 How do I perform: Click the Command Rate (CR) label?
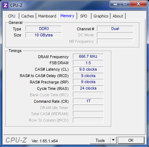(x=51, y=101)
